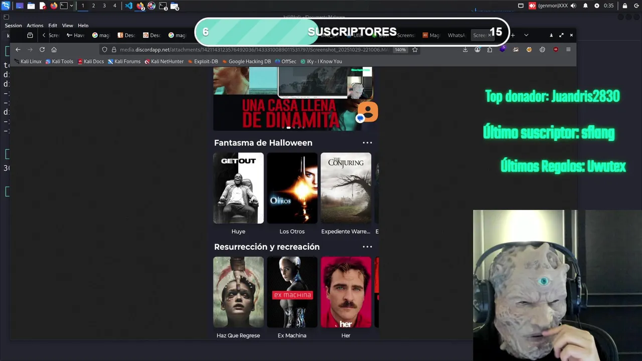Focus the Firefox window button with badge 2

pos(140,6)
